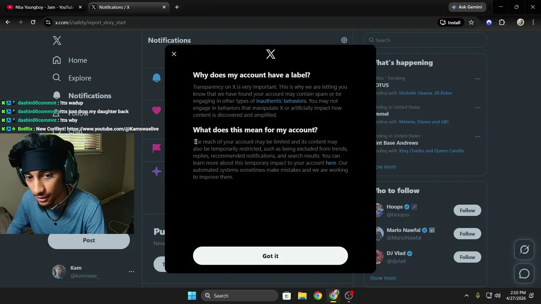
Task: Open the messages chat floating button
Action: (524, 274)
